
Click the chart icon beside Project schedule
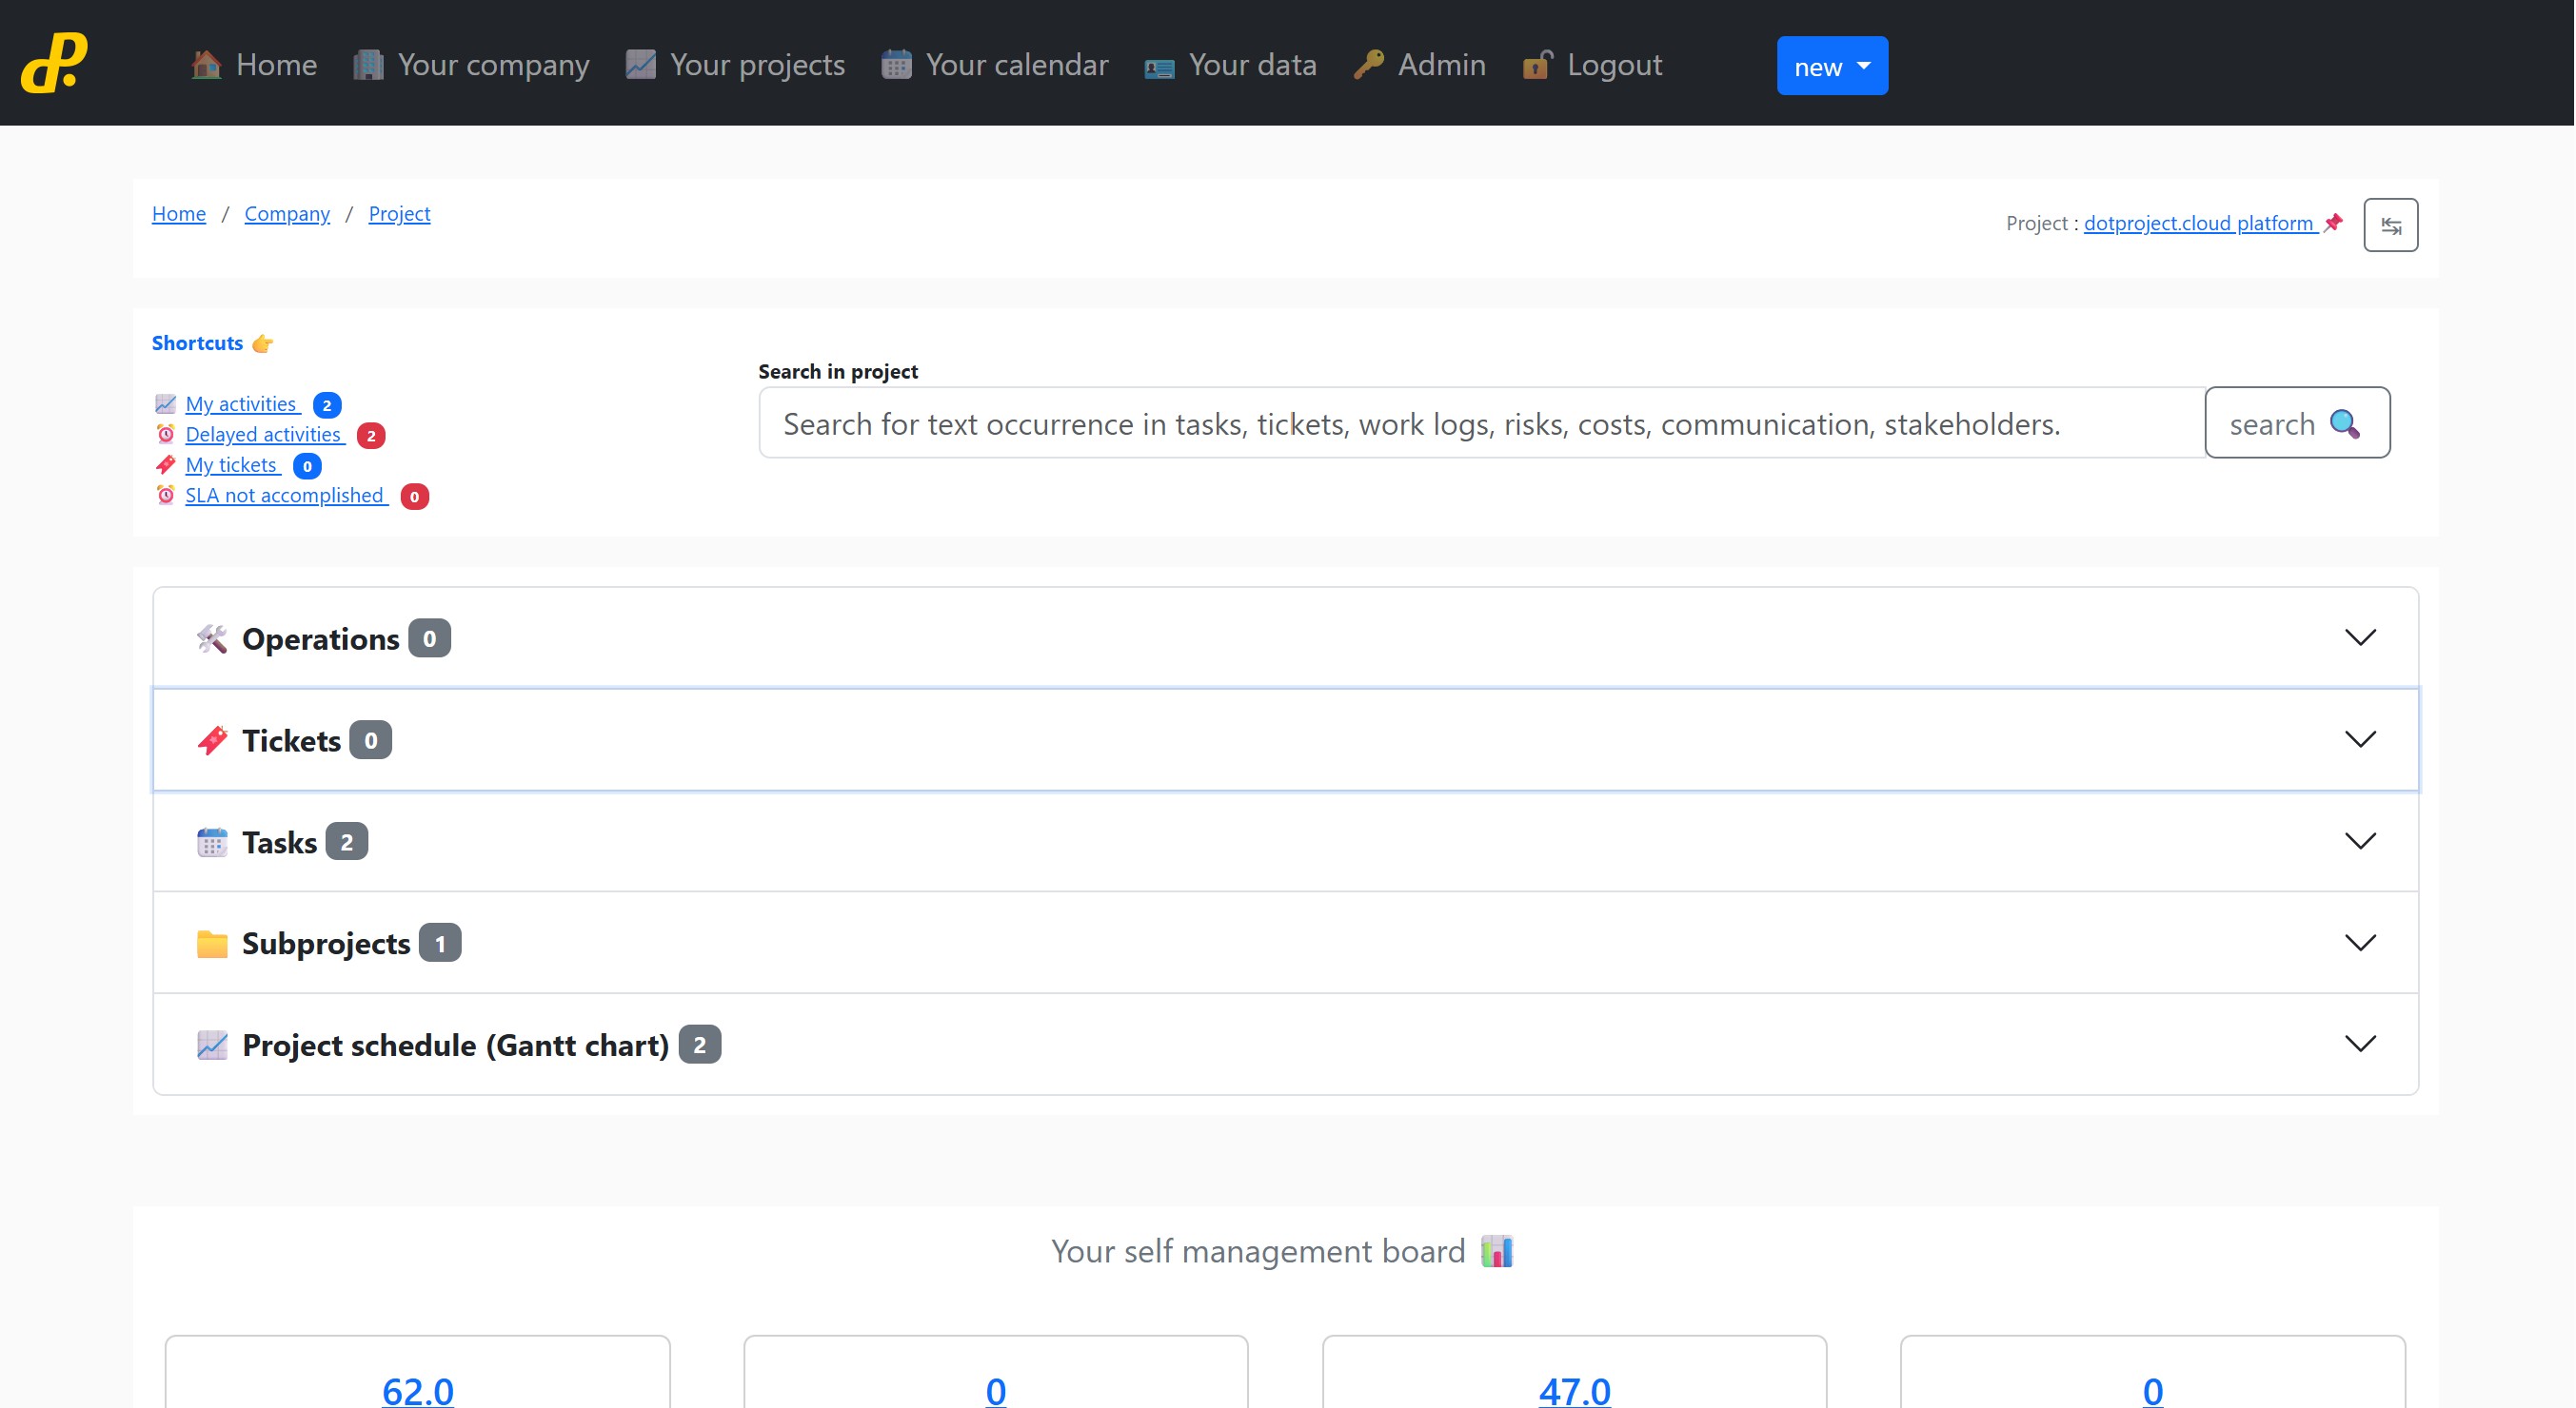[x=211, y=1045]
